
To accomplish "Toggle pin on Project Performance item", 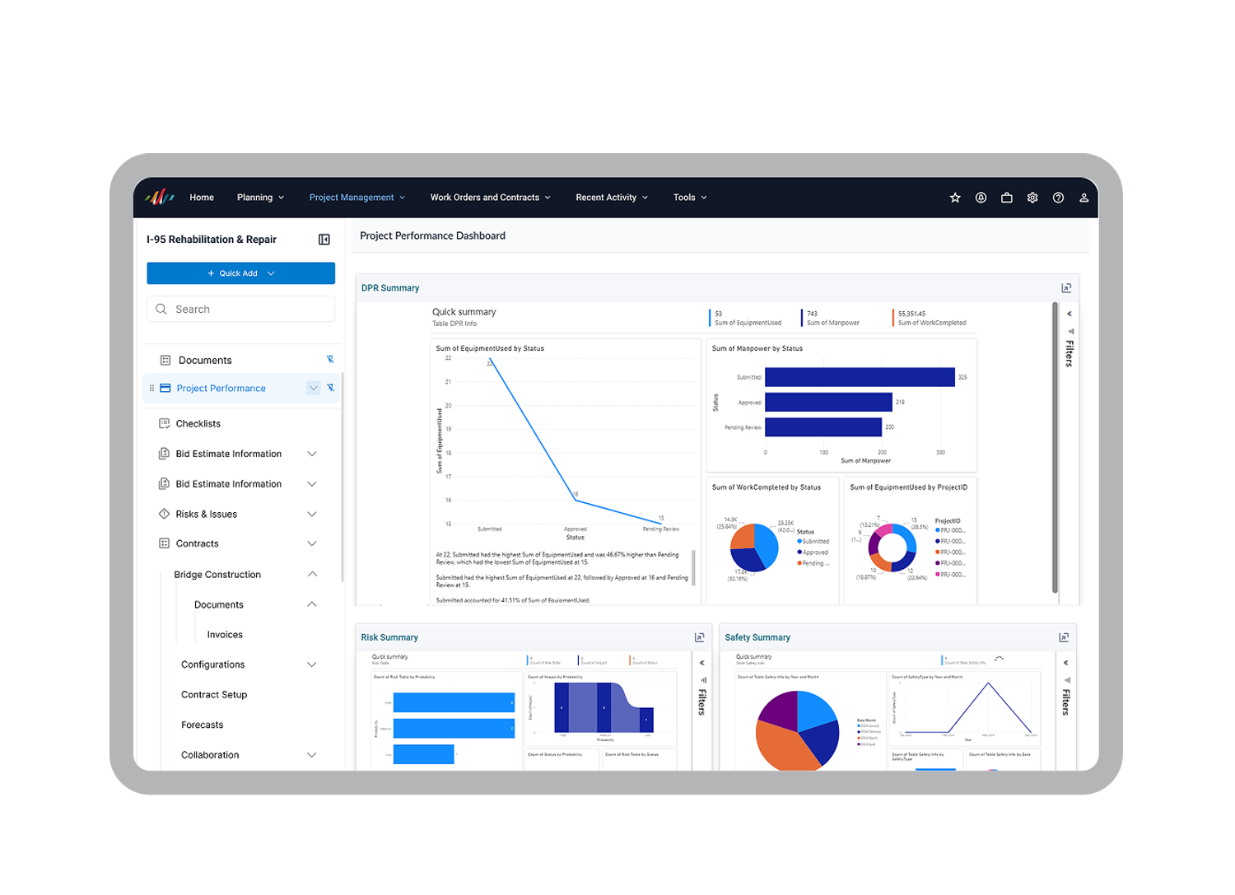I will (x=330, y=388).
